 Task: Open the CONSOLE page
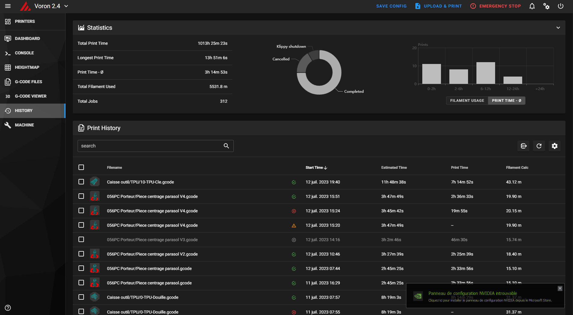click(x=32, y=53)
